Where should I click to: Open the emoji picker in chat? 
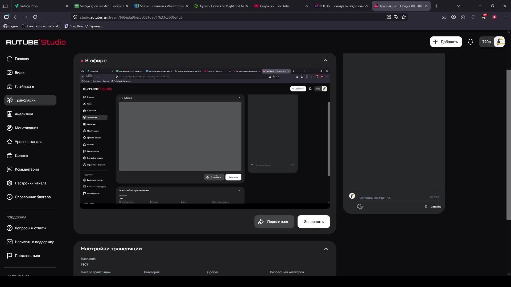[360, 207]
